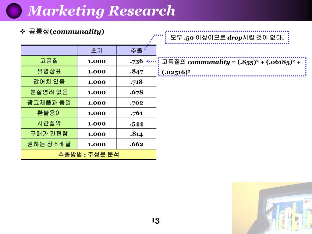Click the touchscreen photo in the corner
The width and height of the screenshot is (312, 234).
click(272, 208)
